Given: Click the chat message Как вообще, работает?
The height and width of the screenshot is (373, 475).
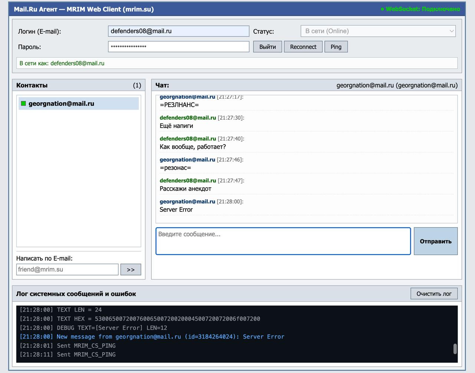Looking at the screenshot, I should point(193,147).
